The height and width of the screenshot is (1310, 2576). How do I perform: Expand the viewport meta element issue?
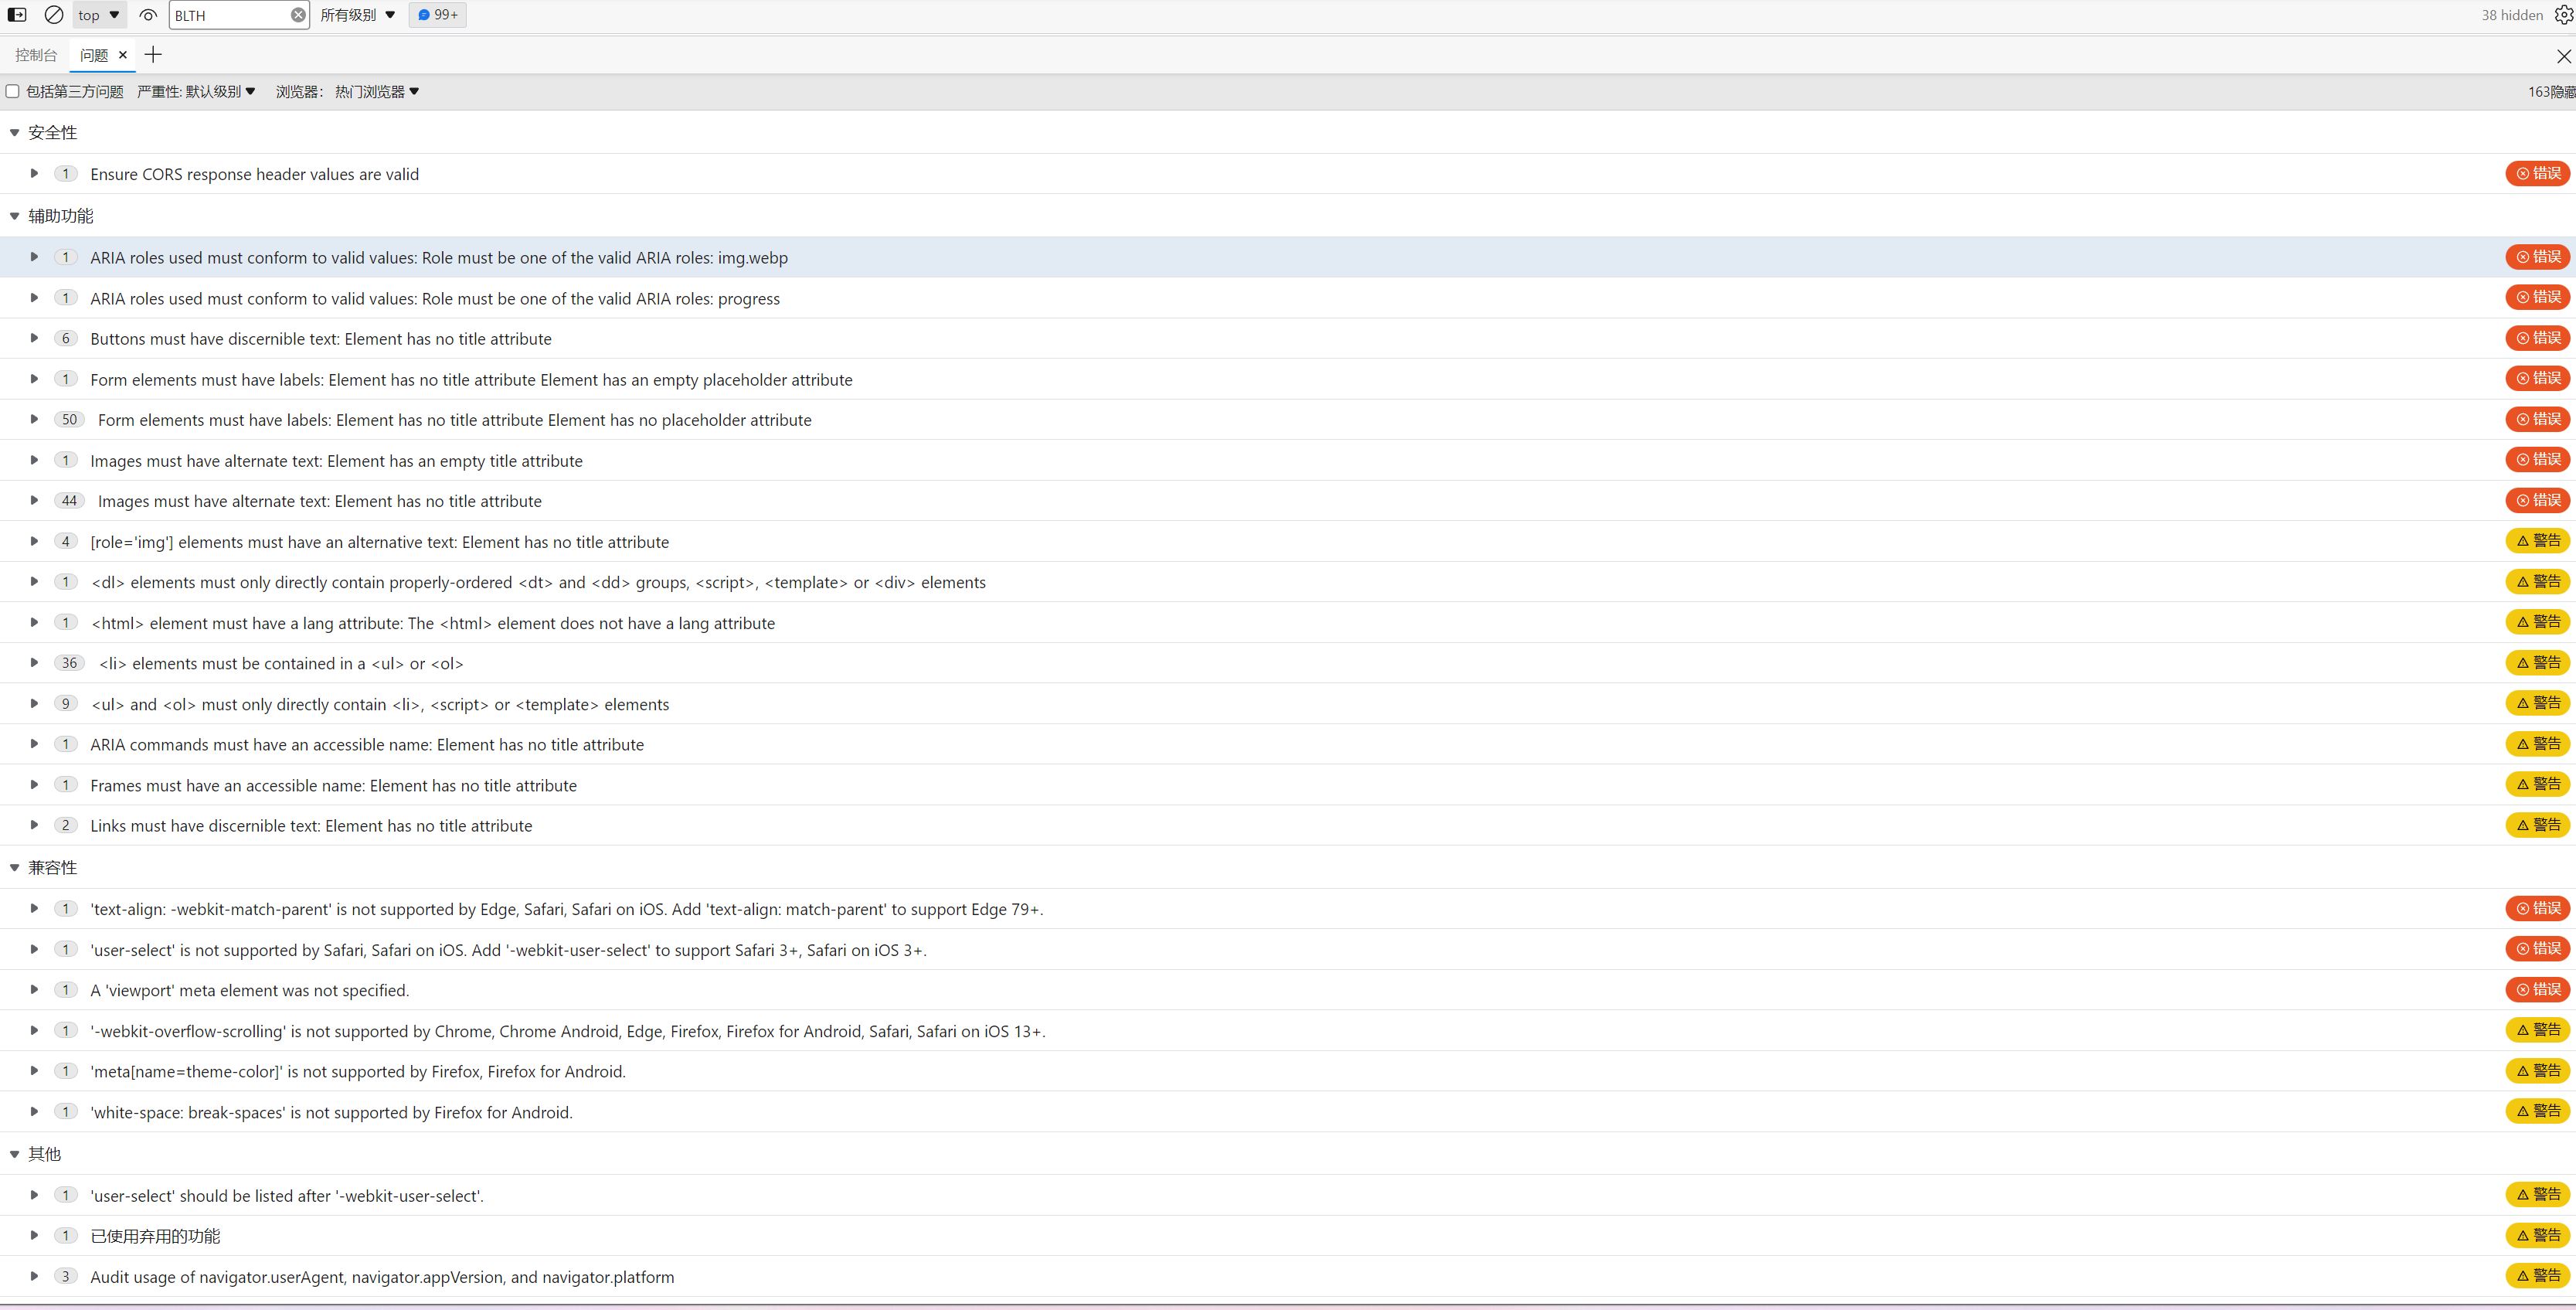[x=34, y=989]
